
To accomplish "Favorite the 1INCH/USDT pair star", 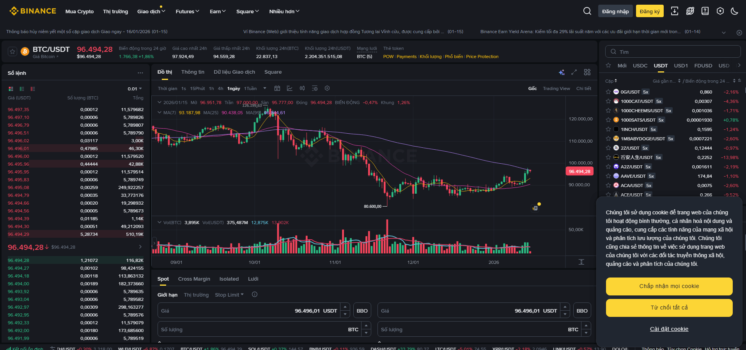I will (x=608, y=129).
